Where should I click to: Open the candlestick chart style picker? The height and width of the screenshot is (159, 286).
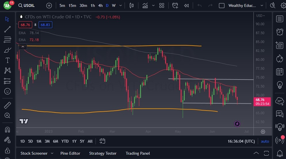click(132, 5)
